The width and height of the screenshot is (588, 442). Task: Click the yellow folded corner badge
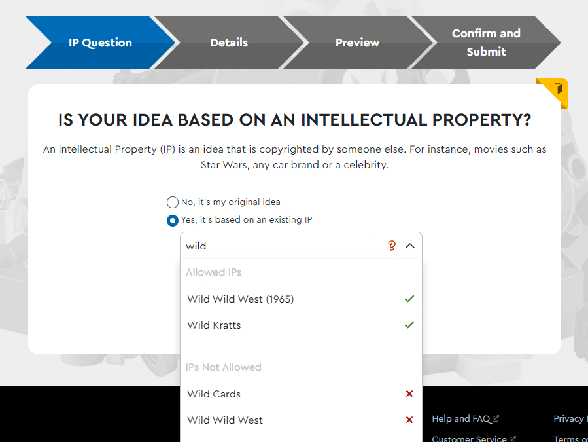553,92
